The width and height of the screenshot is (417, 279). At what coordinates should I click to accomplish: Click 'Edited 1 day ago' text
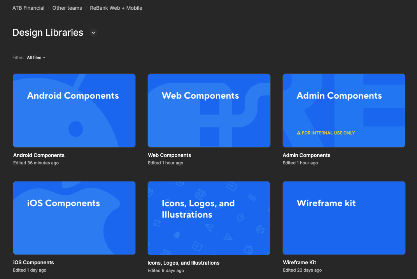[x=30, y=270]
